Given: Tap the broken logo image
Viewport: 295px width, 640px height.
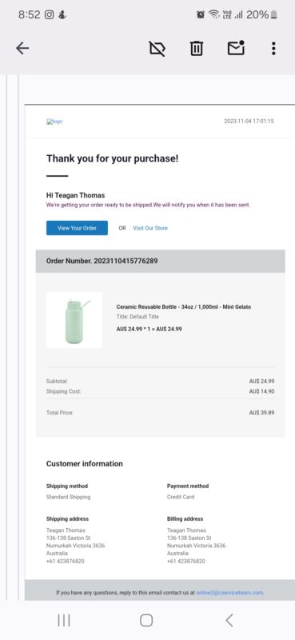Looking at the screenshot, I should click(x=54, y=122).
